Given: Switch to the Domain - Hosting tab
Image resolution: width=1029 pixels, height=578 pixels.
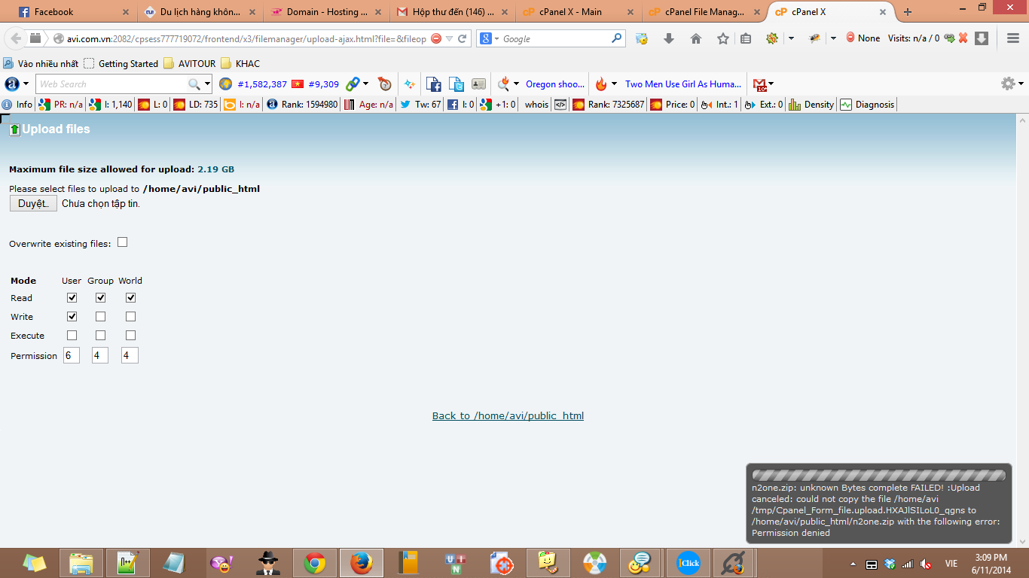Looking at the screenshot, I should pyautogui.click(x=325, y=12).
